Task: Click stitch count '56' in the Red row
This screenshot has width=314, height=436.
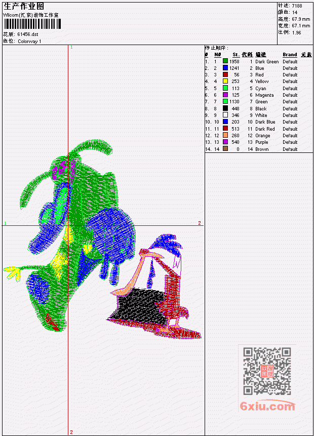Action: pyautogui.click(x=237, y=75)
